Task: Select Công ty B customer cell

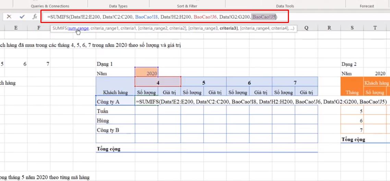Action: tap(115, 129)
